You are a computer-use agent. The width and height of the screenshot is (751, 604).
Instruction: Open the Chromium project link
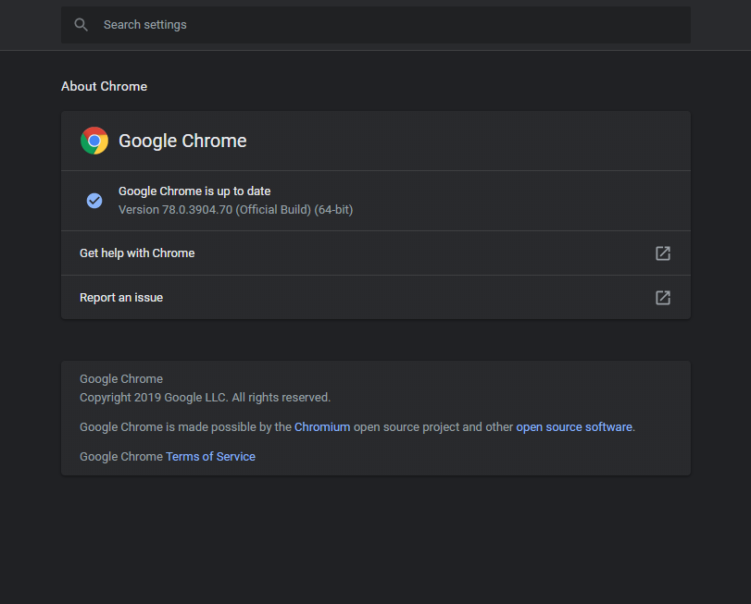[322, 427]
